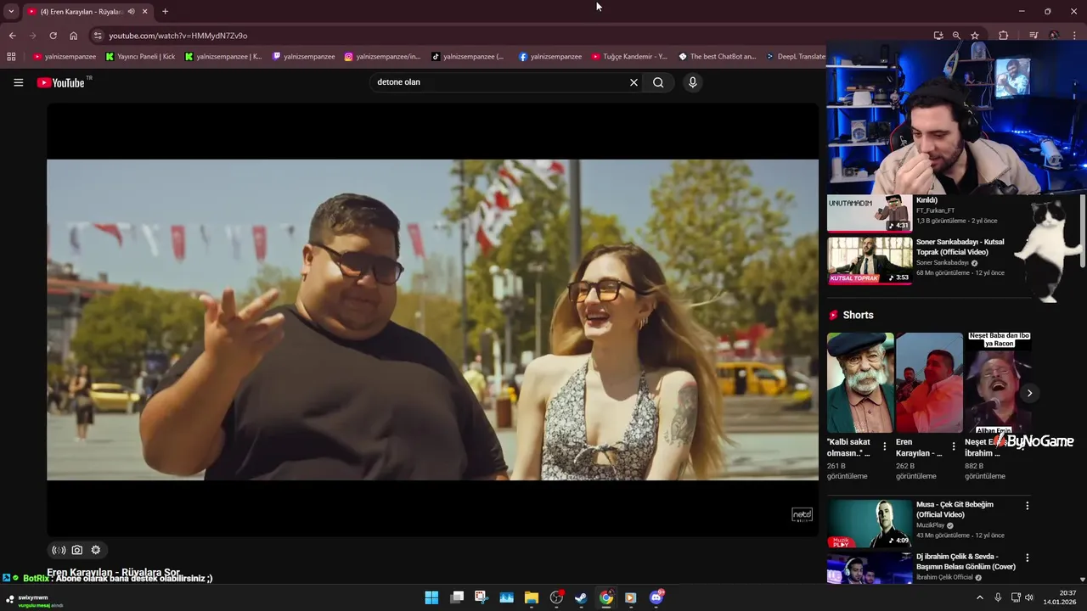The height and width of the screenshot is (611, 1087).
Task: Open the Facebook yalnizsempanzee bookmark
Action: [550, 57]
